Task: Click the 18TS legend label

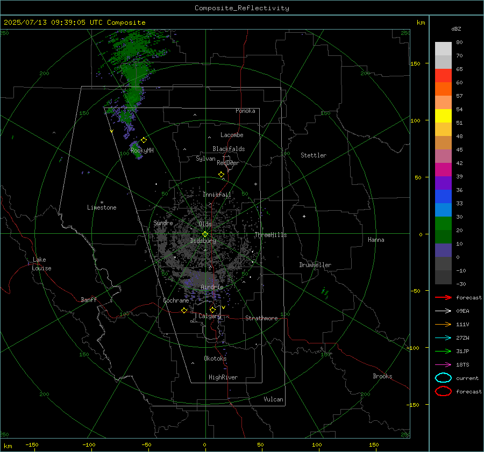Action: coord(462,365)
